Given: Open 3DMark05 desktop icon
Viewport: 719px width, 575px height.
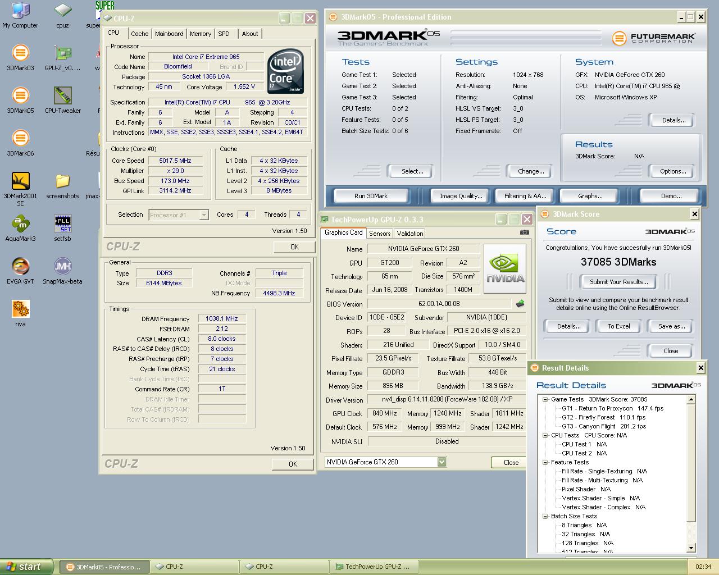Looking at the screenshot, I should click(x=20, y=101).
